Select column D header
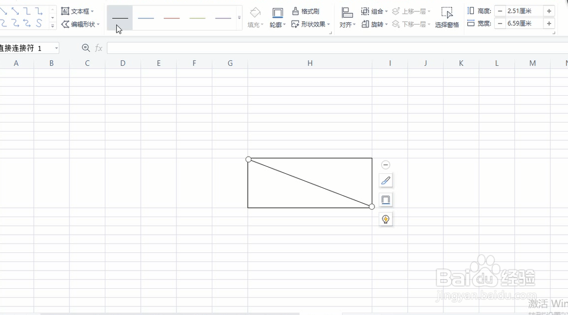This screenshot has height=315, width=568. pyautogui.click(x=123, y=63)
